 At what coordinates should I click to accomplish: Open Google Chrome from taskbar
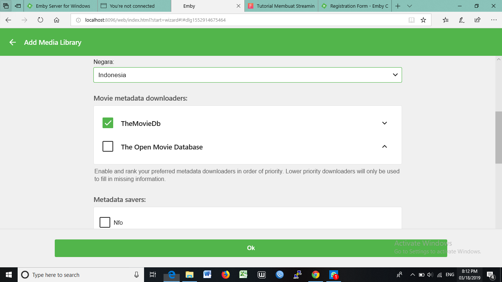[315, 275]
